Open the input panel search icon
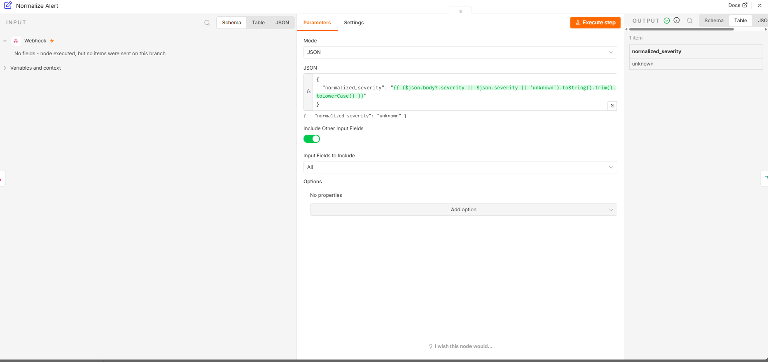Image resolution: width=768 pixels, height=362 pixels. 207,23
